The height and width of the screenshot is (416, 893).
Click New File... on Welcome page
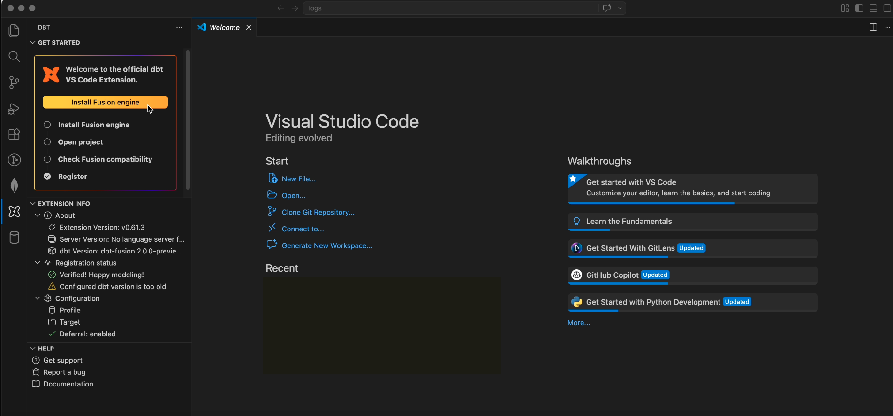coord(298,179)
